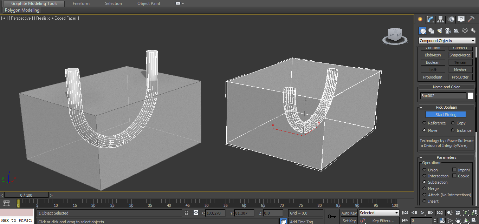Select the Lights category icon
Screen dimensions: 479x224
(440, 31)
